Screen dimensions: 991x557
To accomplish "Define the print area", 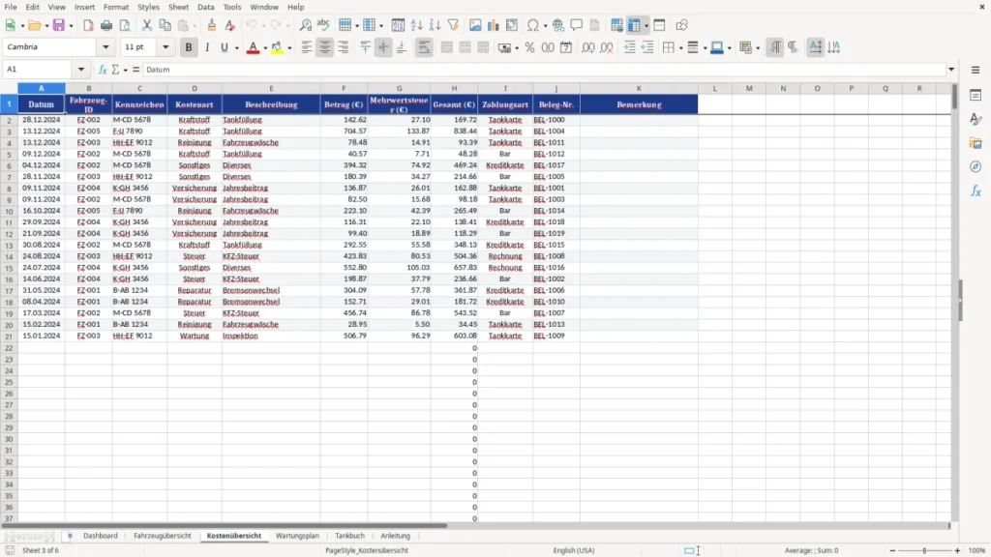I will [616, 25].
